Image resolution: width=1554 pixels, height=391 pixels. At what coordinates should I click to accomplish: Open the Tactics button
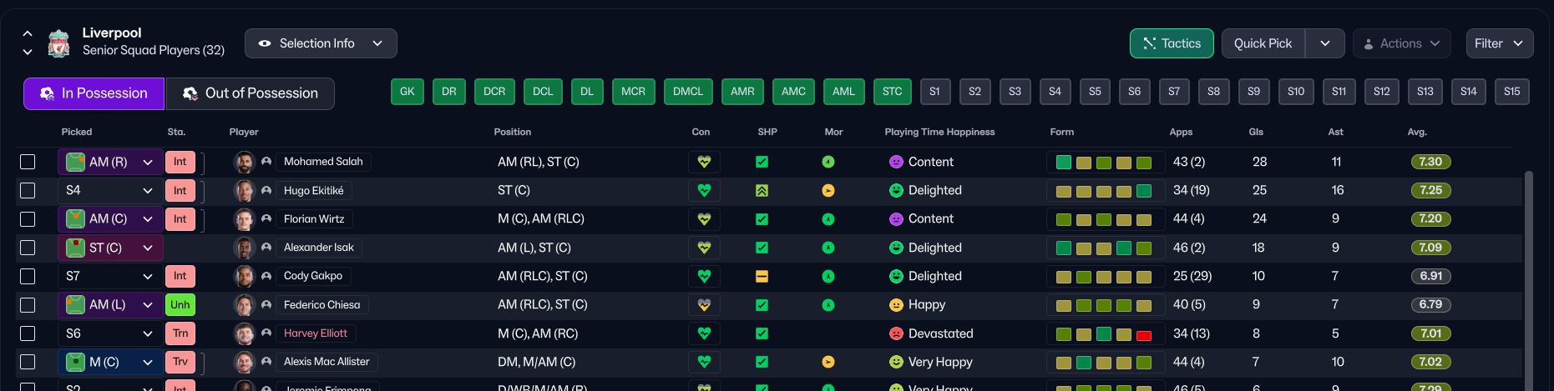(x=1171, y=43)
